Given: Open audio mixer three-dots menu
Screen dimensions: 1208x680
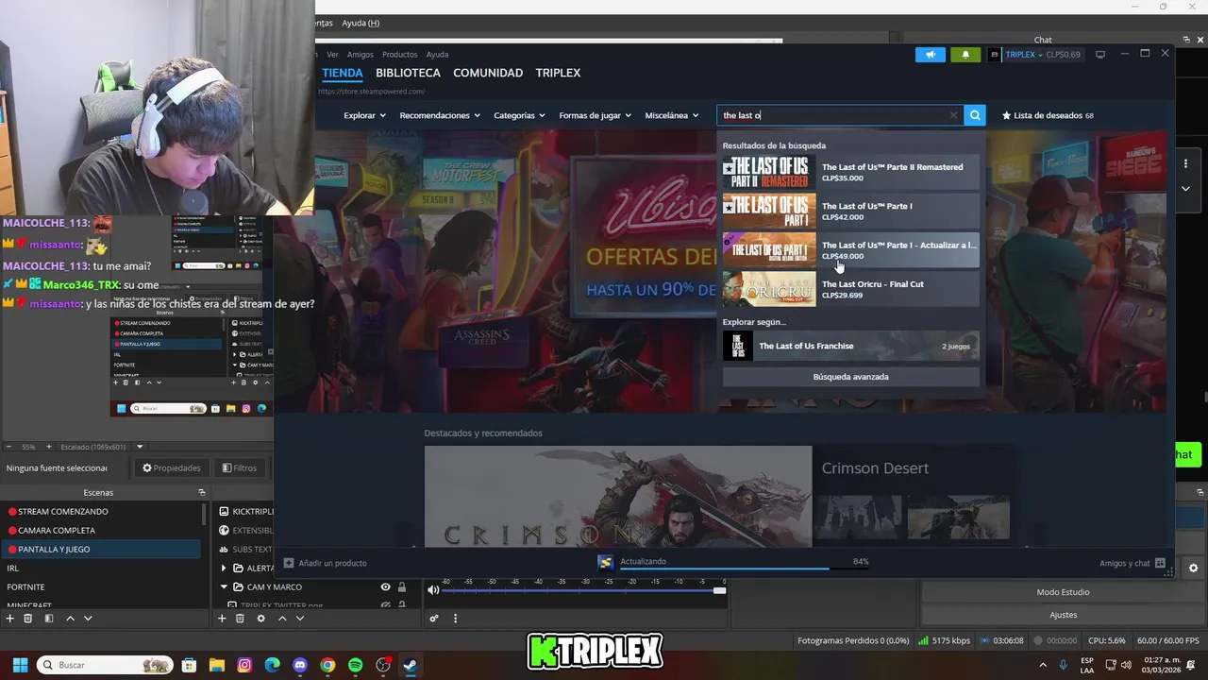Looking at the screenshot, I should point(455,619).
